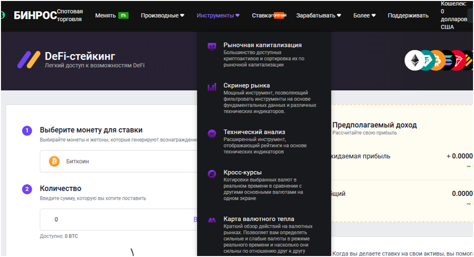Click the Ethereum coin icon
The image size is (474, 257).
click(414, 60)
